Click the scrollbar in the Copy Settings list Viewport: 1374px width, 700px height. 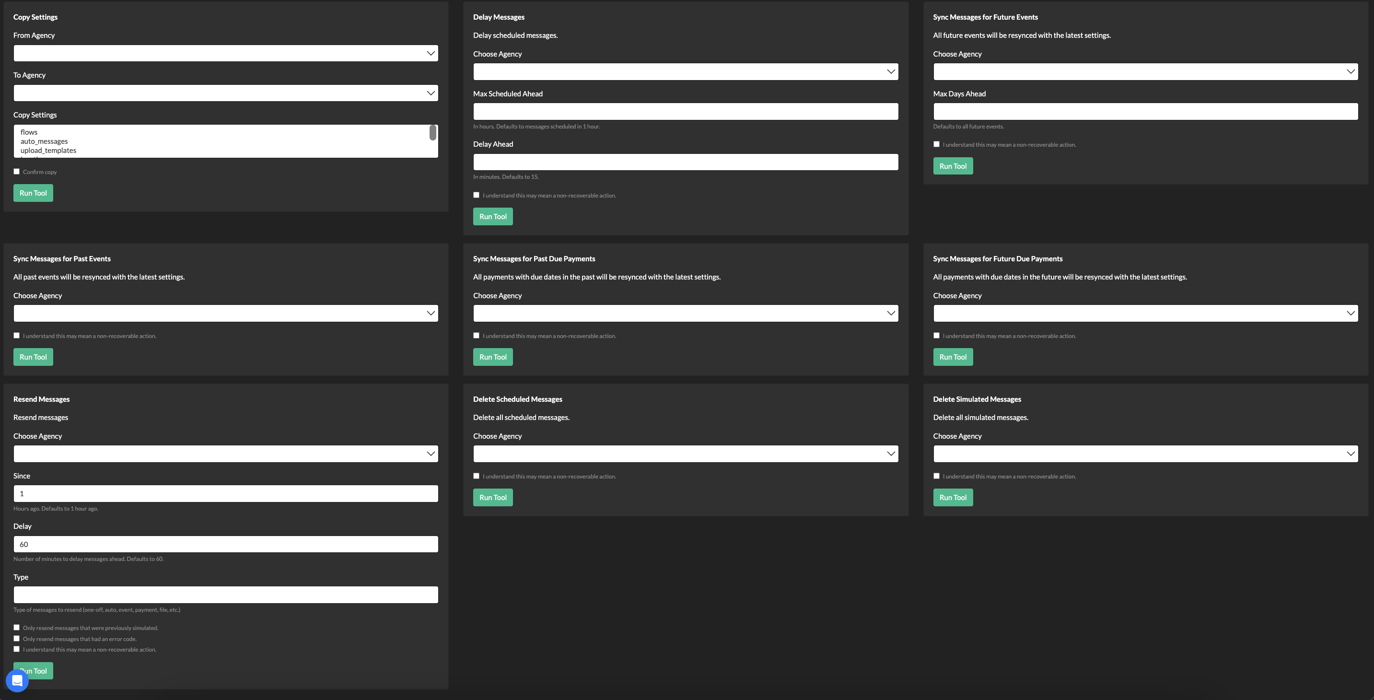tap(433, 133)
